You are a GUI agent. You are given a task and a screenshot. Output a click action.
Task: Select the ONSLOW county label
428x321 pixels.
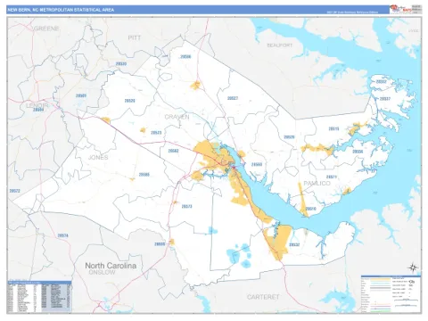coord(102,272)
